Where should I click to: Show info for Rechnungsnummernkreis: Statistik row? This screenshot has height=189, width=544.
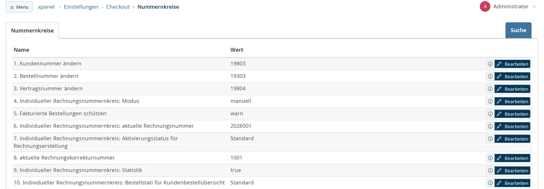click(490, 170)
